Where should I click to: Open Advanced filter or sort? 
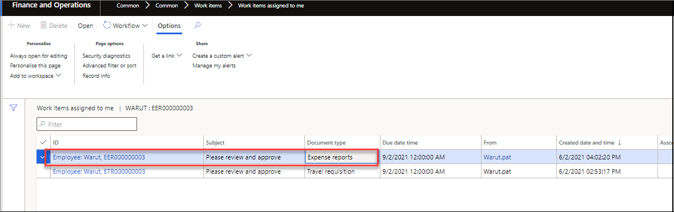pyautogui.click(x=110, y=66)
